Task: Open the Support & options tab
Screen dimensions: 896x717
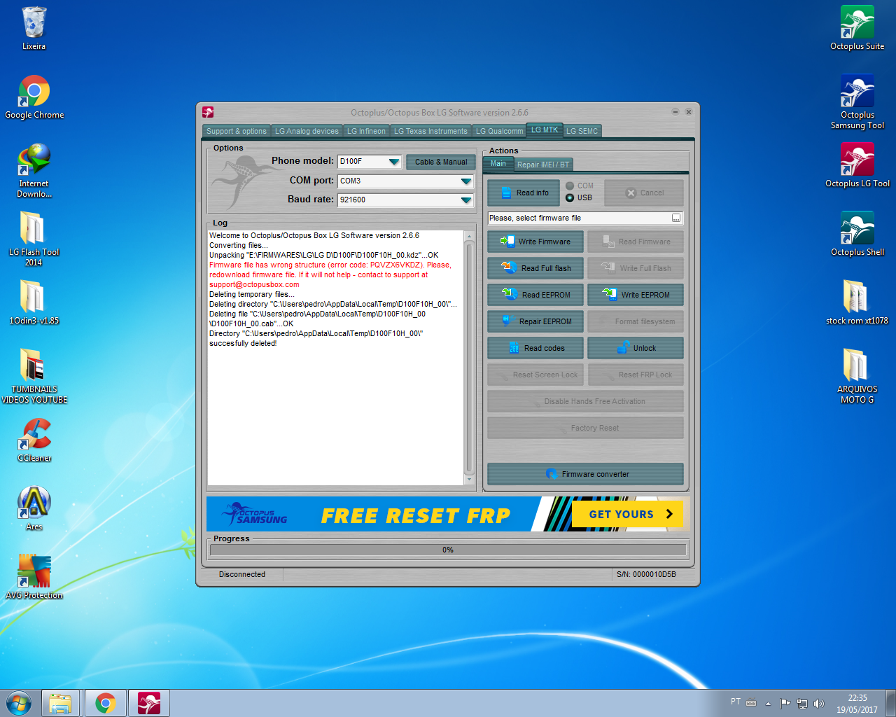Action: pos(237,131)
